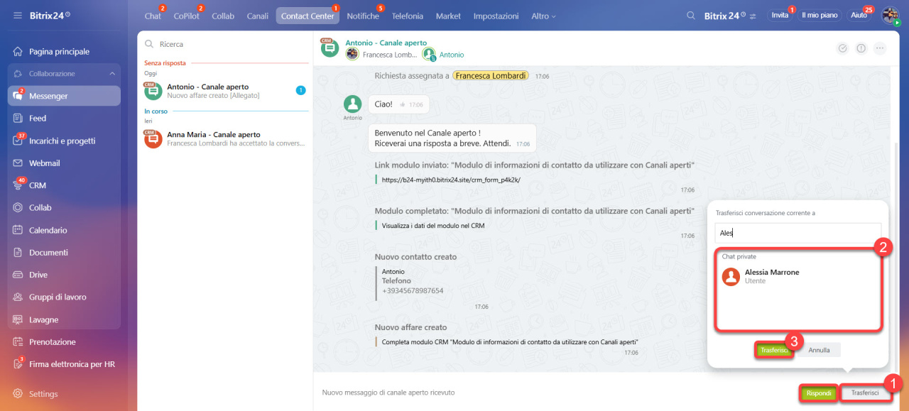Open Firma elettronica per HR
The width and height of the screenshot is (909, 411).
pos(64,364)
